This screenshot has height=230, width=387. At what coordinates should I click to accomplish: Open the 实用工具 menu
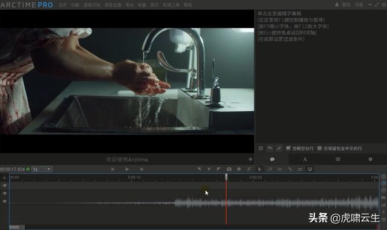point(171,5)
